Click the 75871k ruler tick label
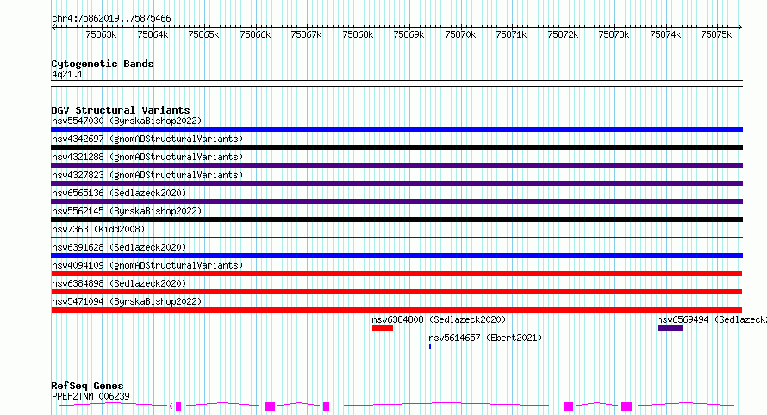The width and height of the screenshot is (767, 415). 511,34
